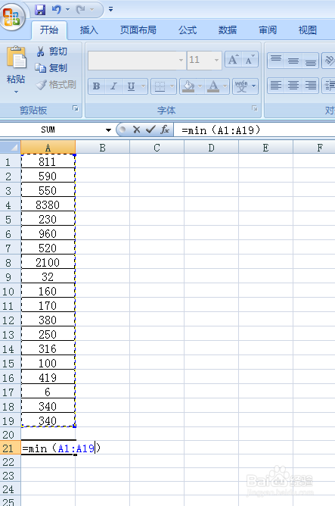This screenshot has width=335, height=506.
Task: Set top vertical alignment
Action: pos(276,60)
